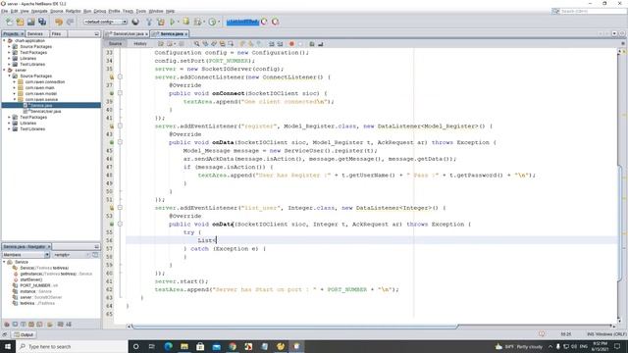Switch to the Services panel tab
This screenshot has height=353, width=628.
coord(35,34)
